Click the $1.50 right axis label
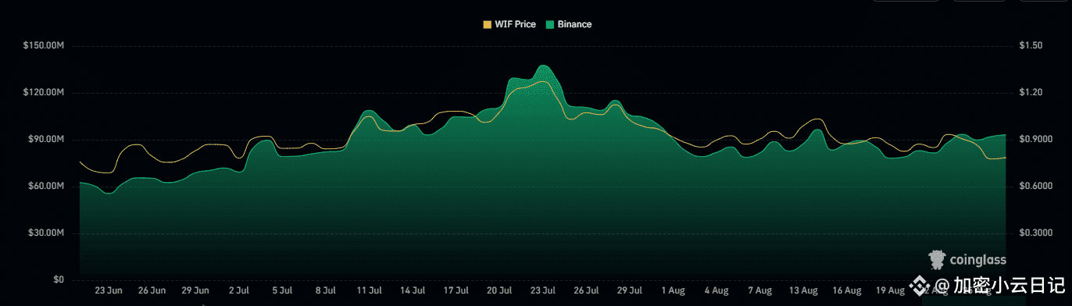 coord(1031,46)
